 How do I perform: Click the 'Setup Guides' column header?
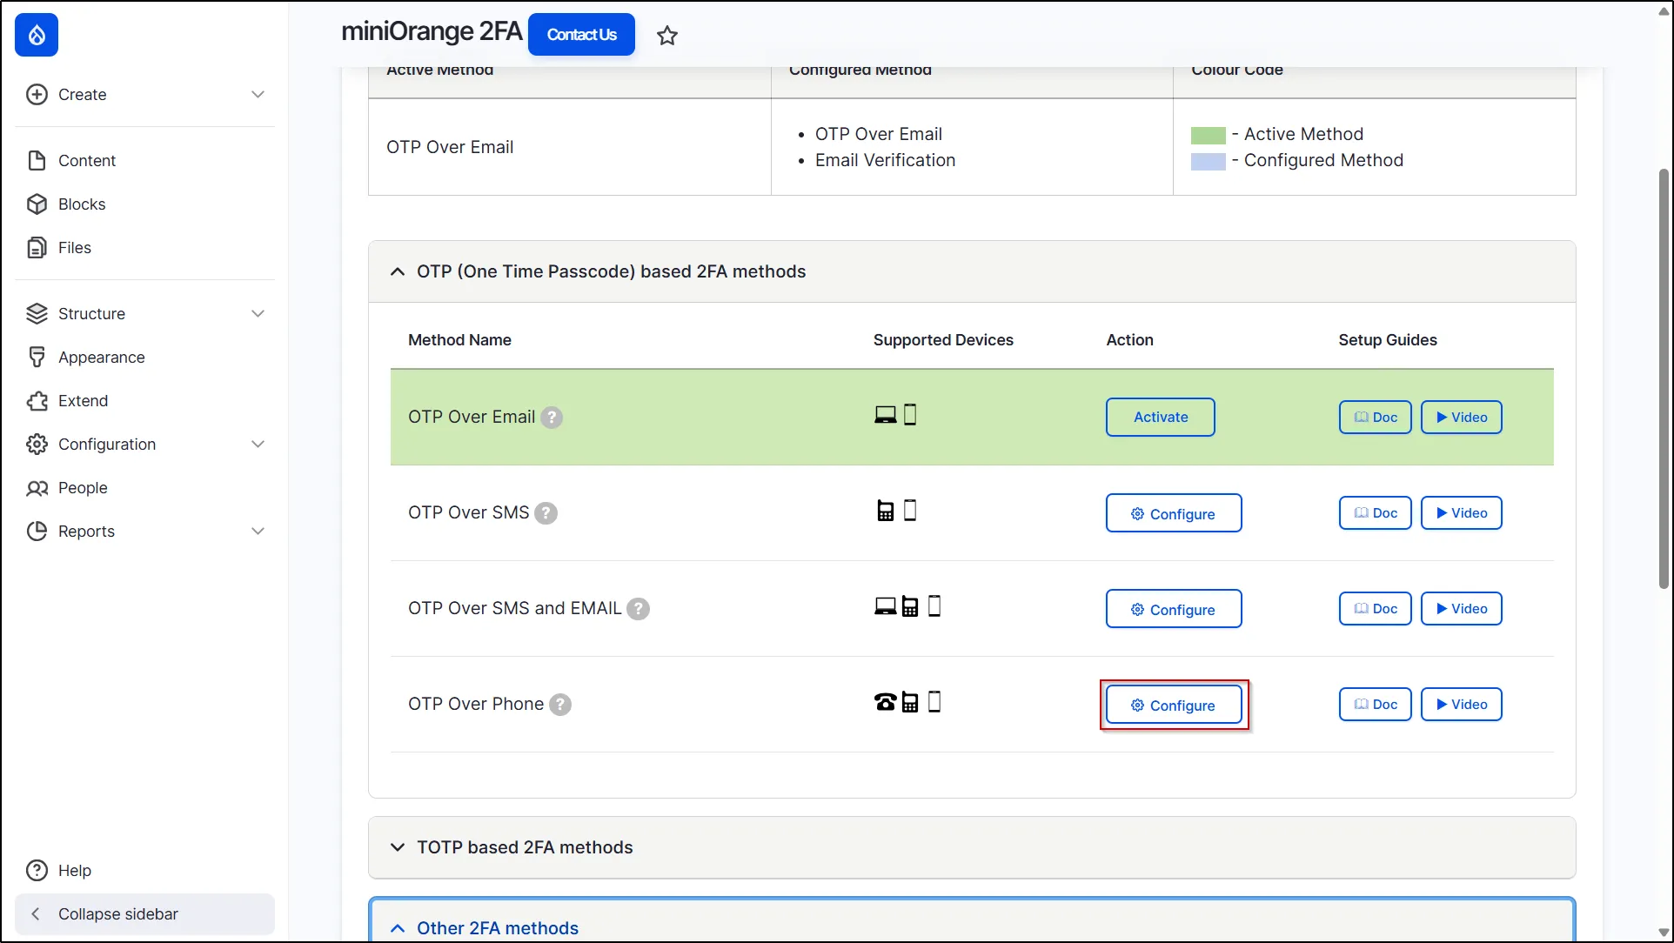(x=1388, y=340)
